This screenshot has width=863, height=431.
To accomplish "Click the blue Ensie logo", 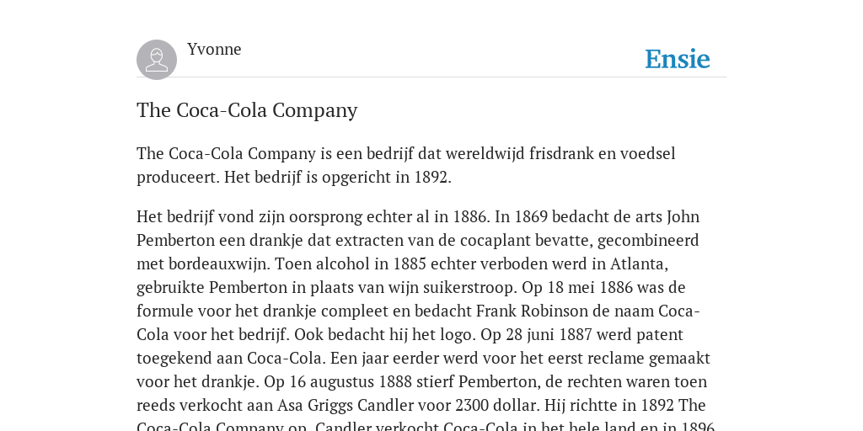I will pos(678,59).
